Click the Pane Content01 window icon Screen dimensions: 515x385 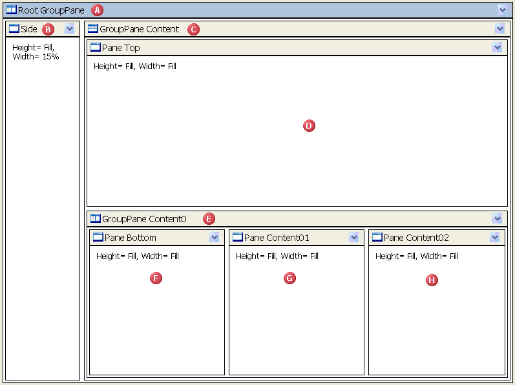tap(238, 238)
